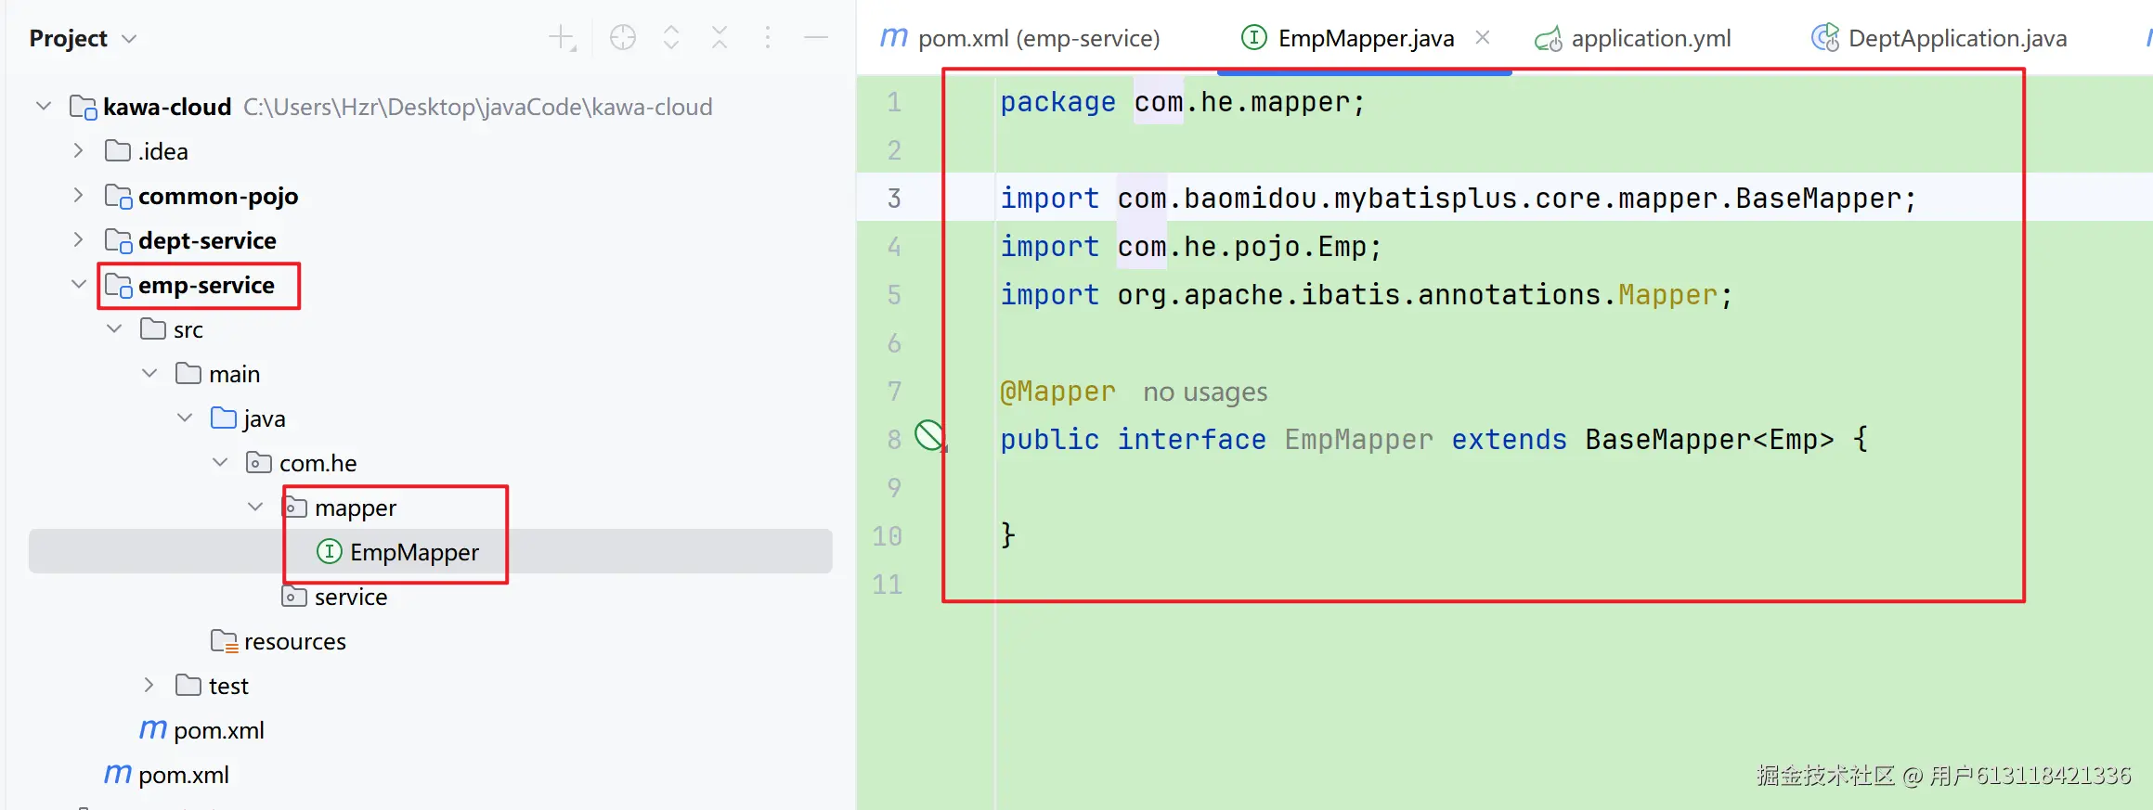The image size is (2153, 810).
Task: Click the collapse all tree icon
Action: (720, 38)
